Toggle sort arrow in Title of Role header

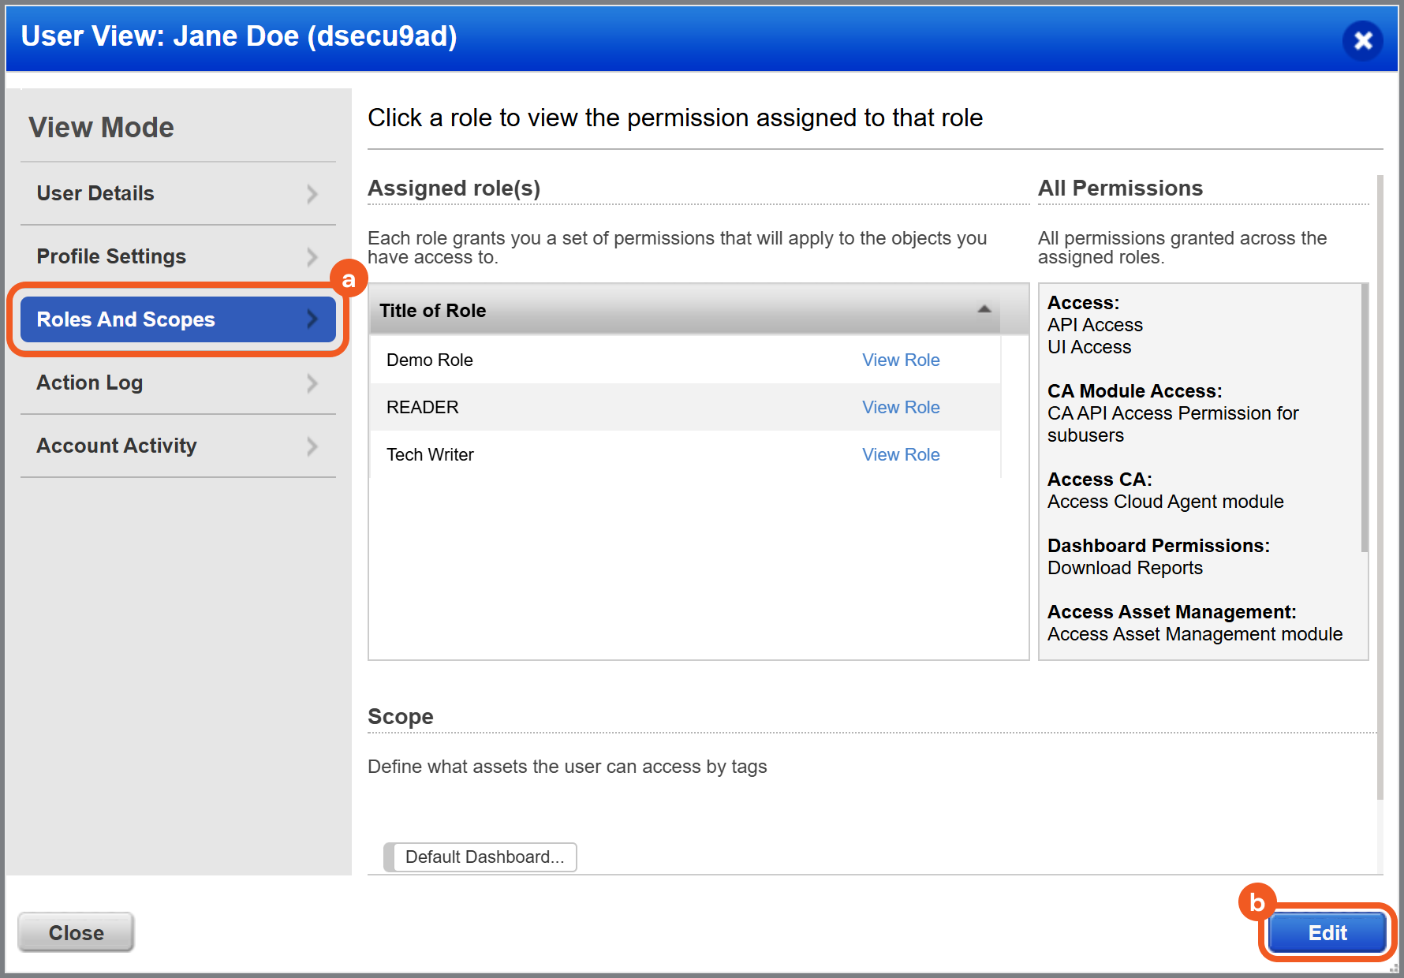coord(984,310)
